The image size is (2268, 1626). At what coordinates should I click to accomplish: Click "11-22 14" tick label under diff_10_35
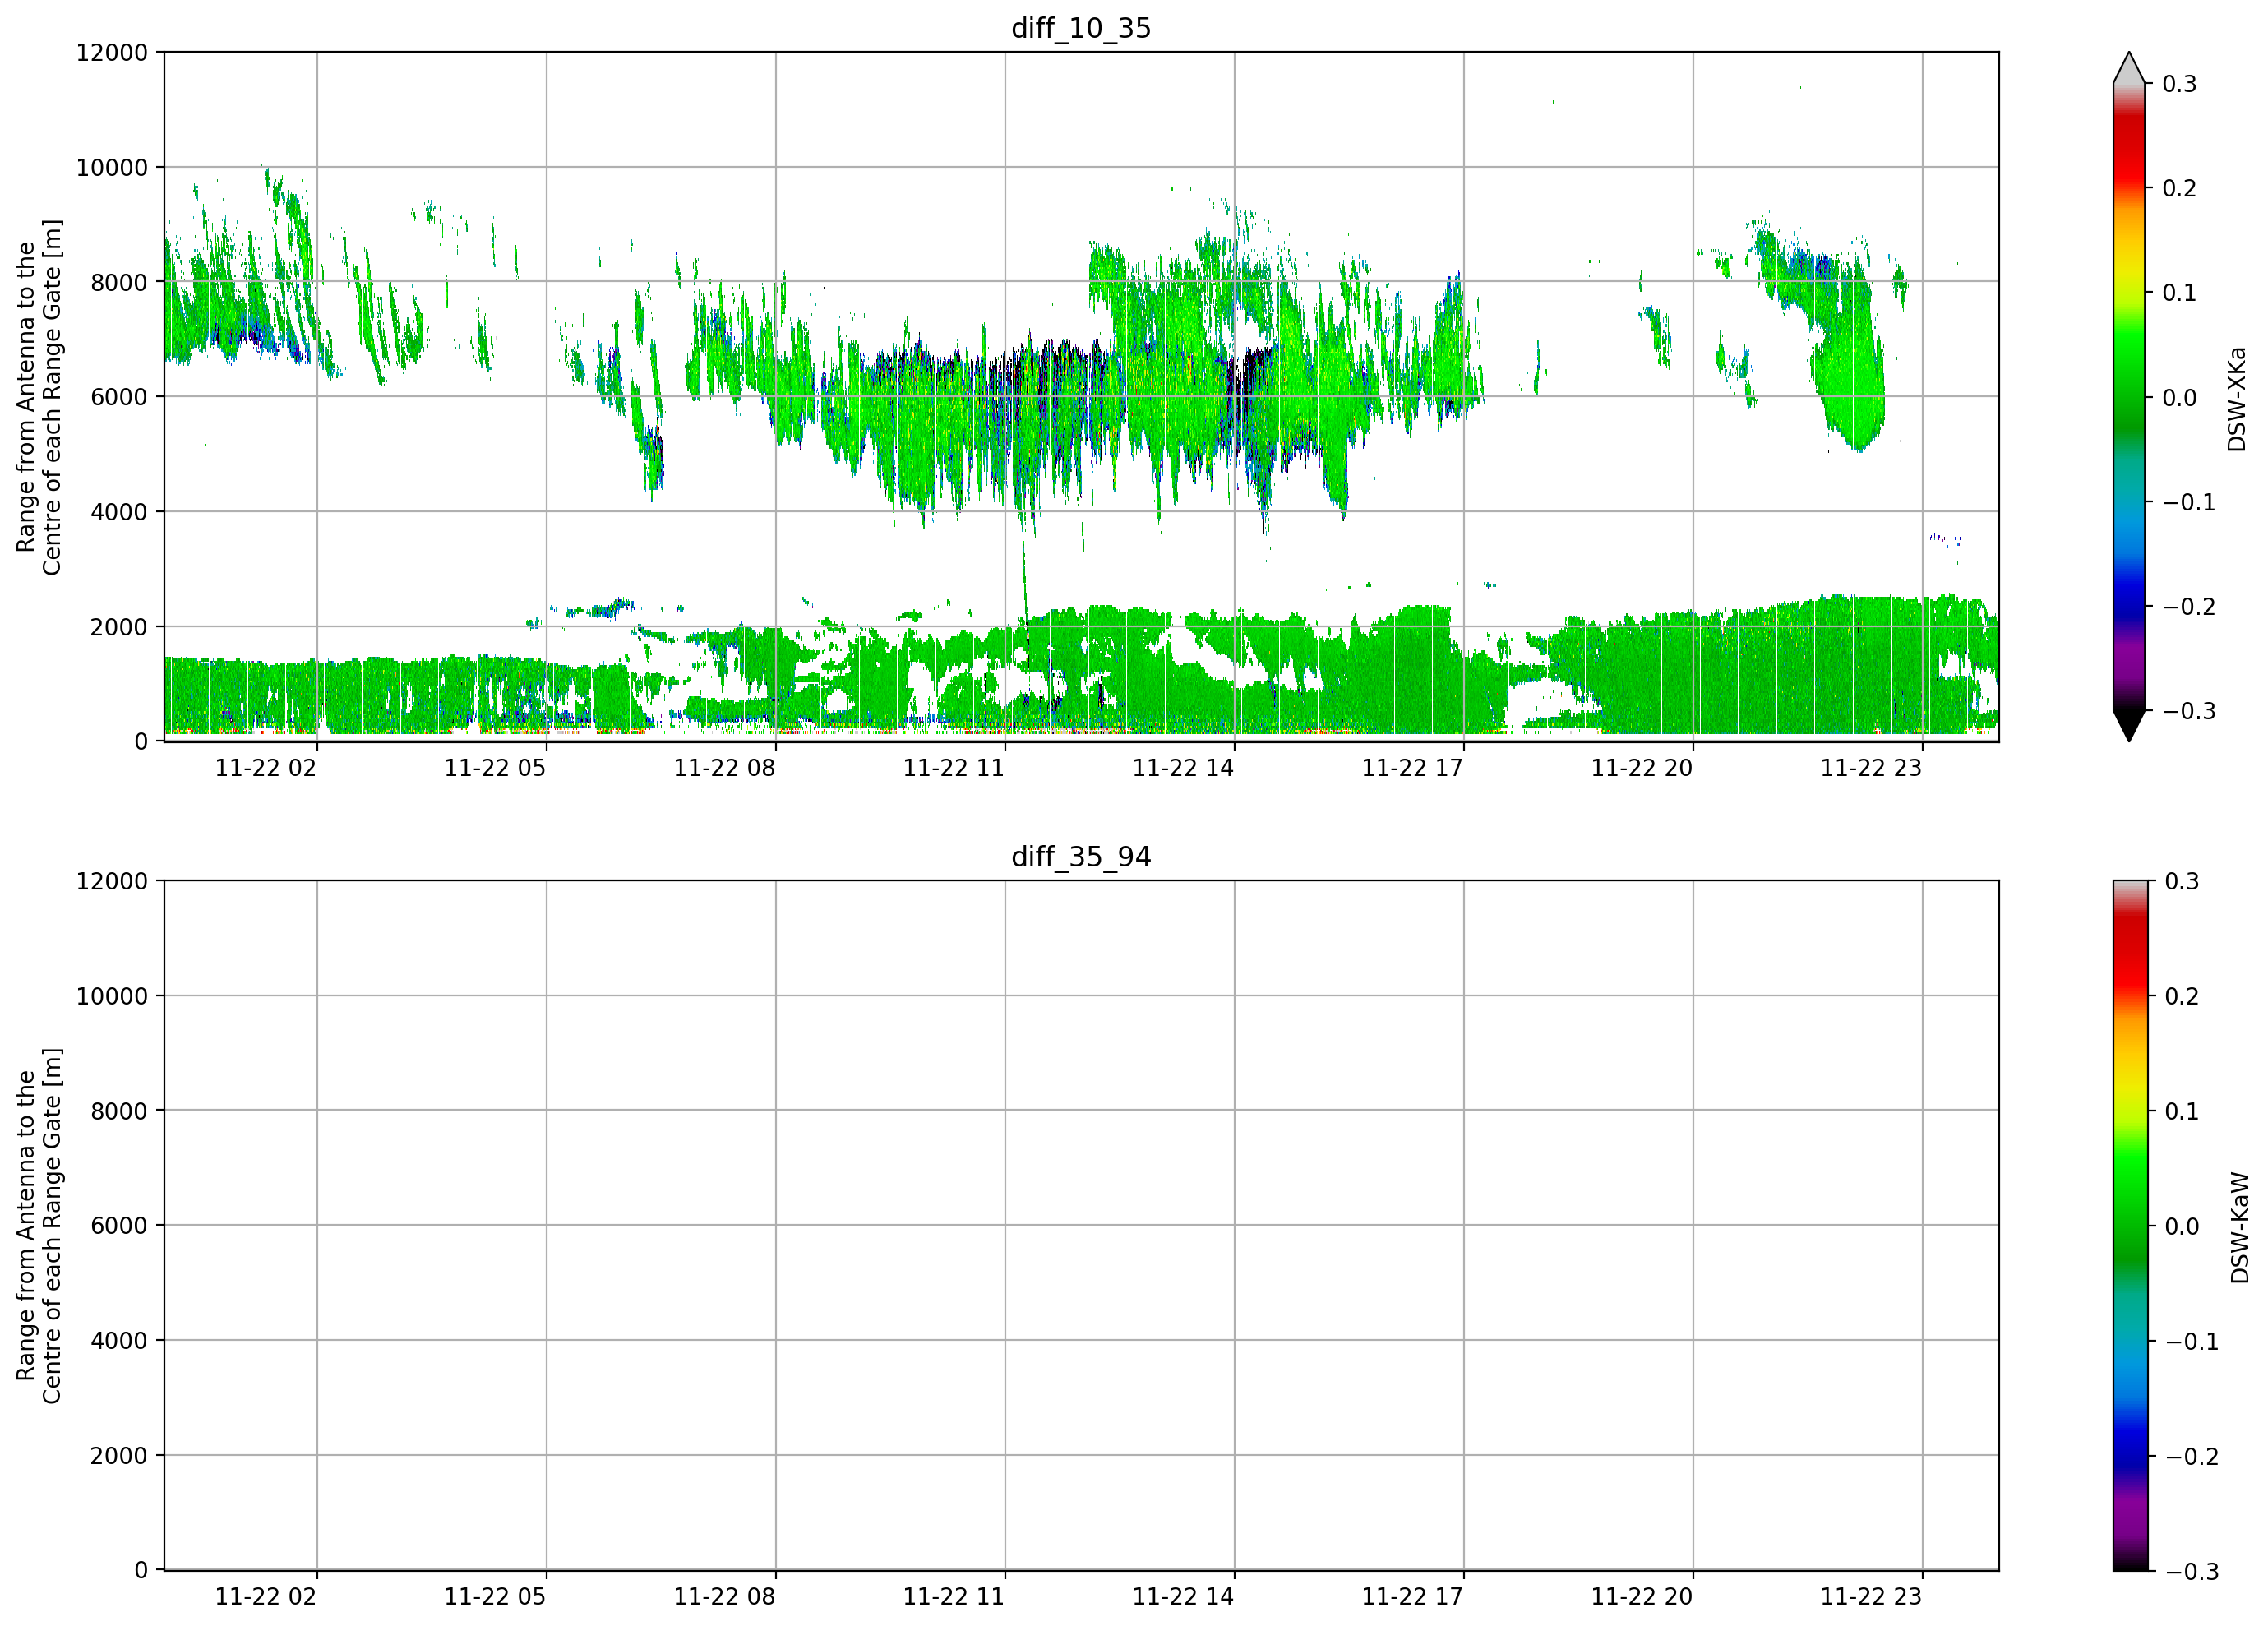1183,768
